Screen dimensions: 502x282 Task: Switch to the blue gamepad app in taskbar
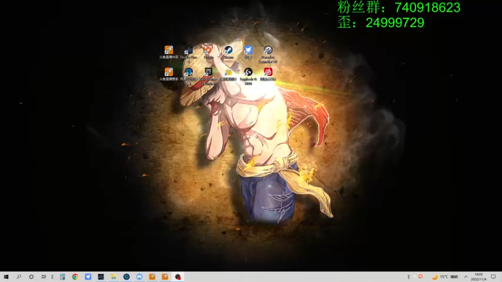tap(139, 276)
